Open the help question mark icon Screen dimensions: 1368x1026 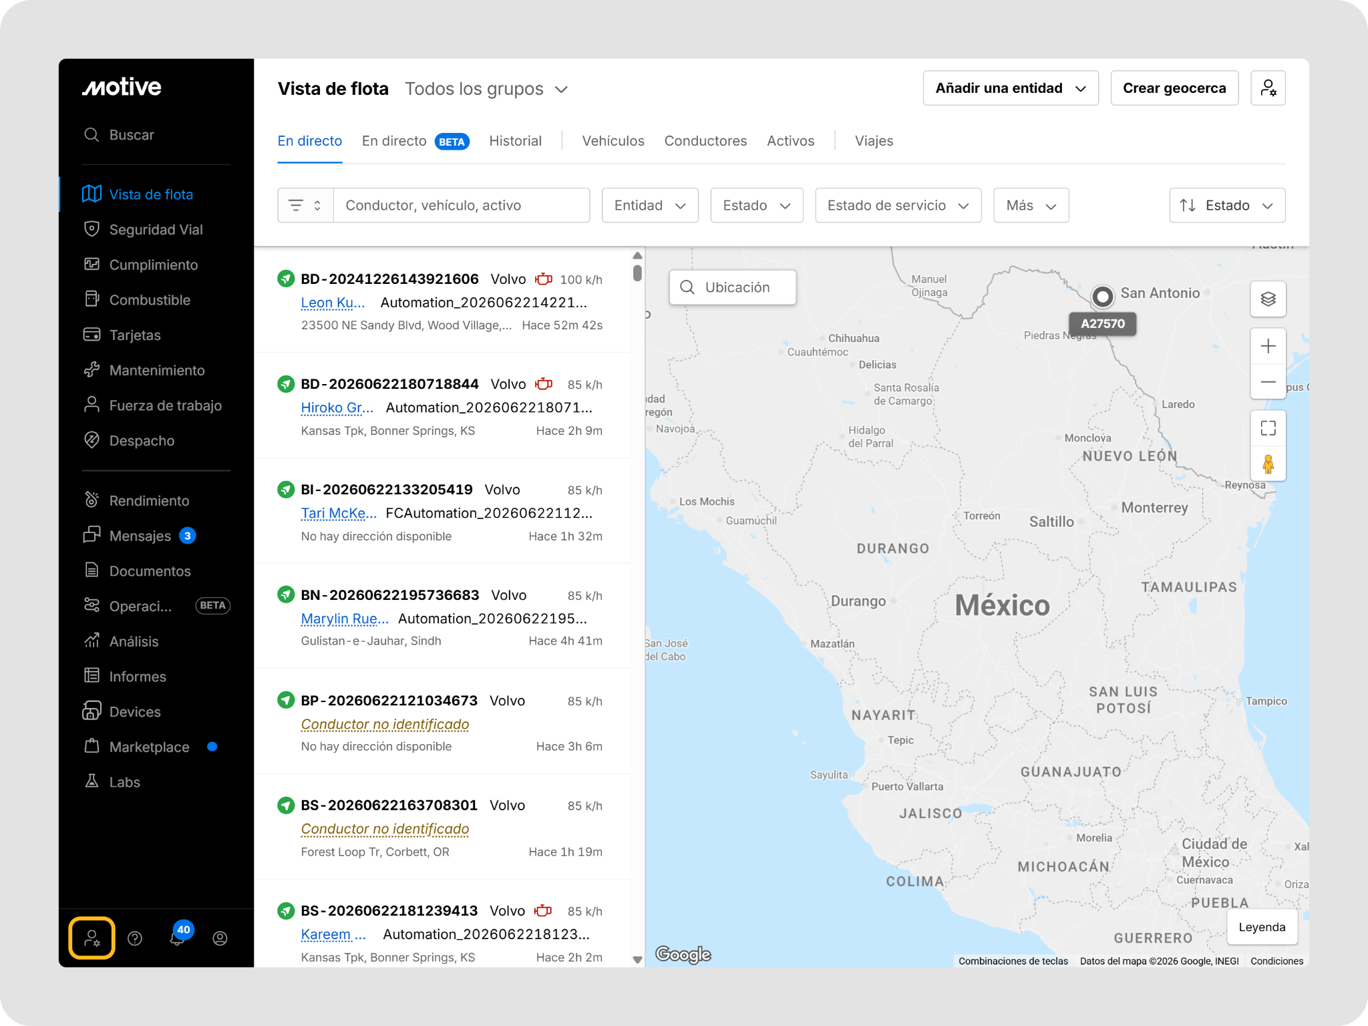135,938
